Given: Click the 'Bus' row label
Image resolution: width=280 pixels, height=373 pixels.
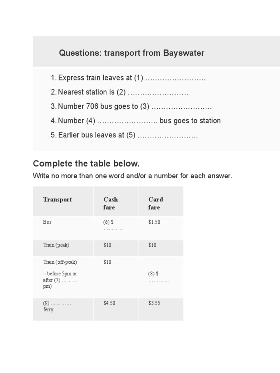Looking at the screenshot, I should click(47, 222).
